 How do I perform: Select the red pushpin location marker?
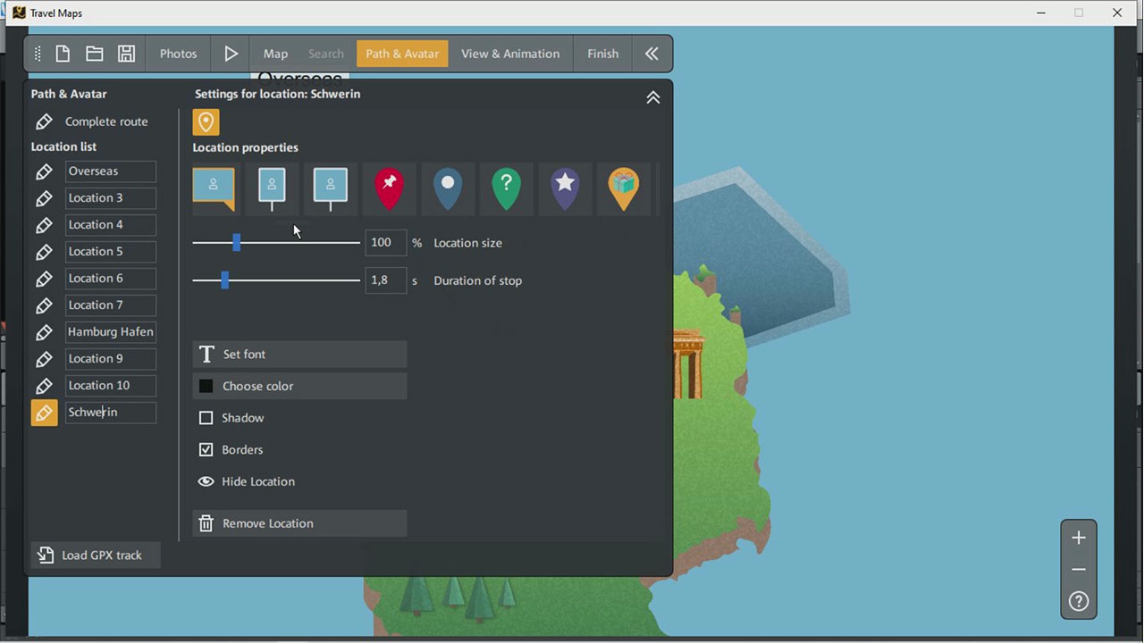click(x=389, y=188)
